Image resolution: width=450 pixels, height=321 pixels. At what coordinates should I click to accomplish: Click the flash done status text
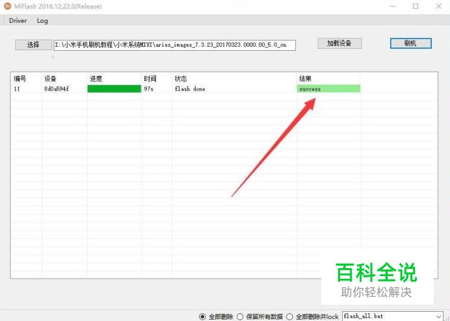190,89
